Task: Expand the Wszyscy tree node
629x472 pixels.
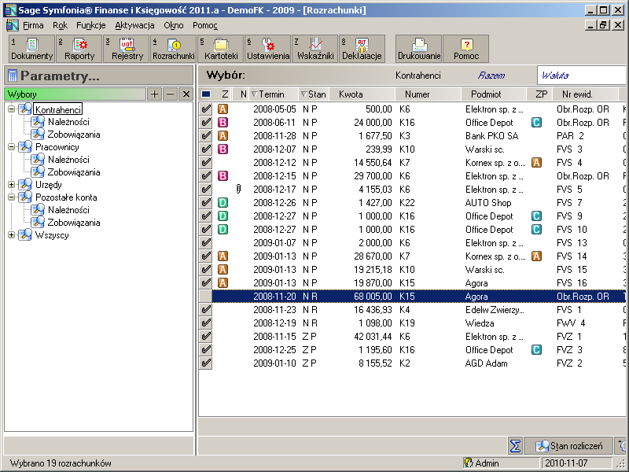Action: [12, 235]
